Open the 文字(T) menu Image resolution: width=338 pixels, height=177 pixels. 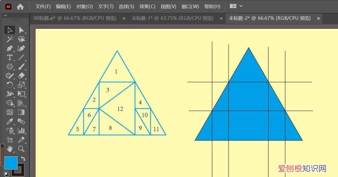105,6
